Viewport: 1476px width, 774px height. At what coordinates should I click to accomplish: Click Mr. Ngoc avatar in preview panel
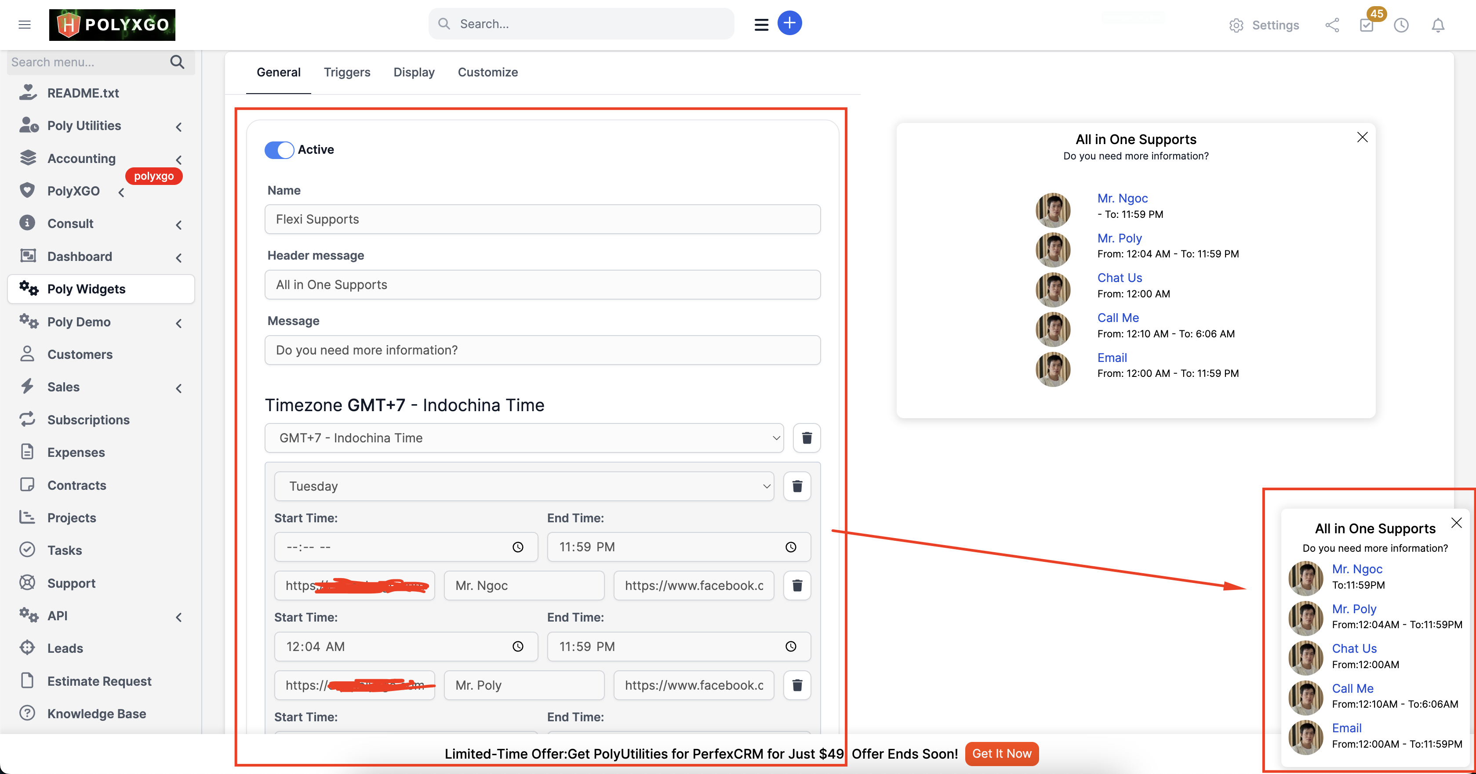click(x=1053, y=210)
